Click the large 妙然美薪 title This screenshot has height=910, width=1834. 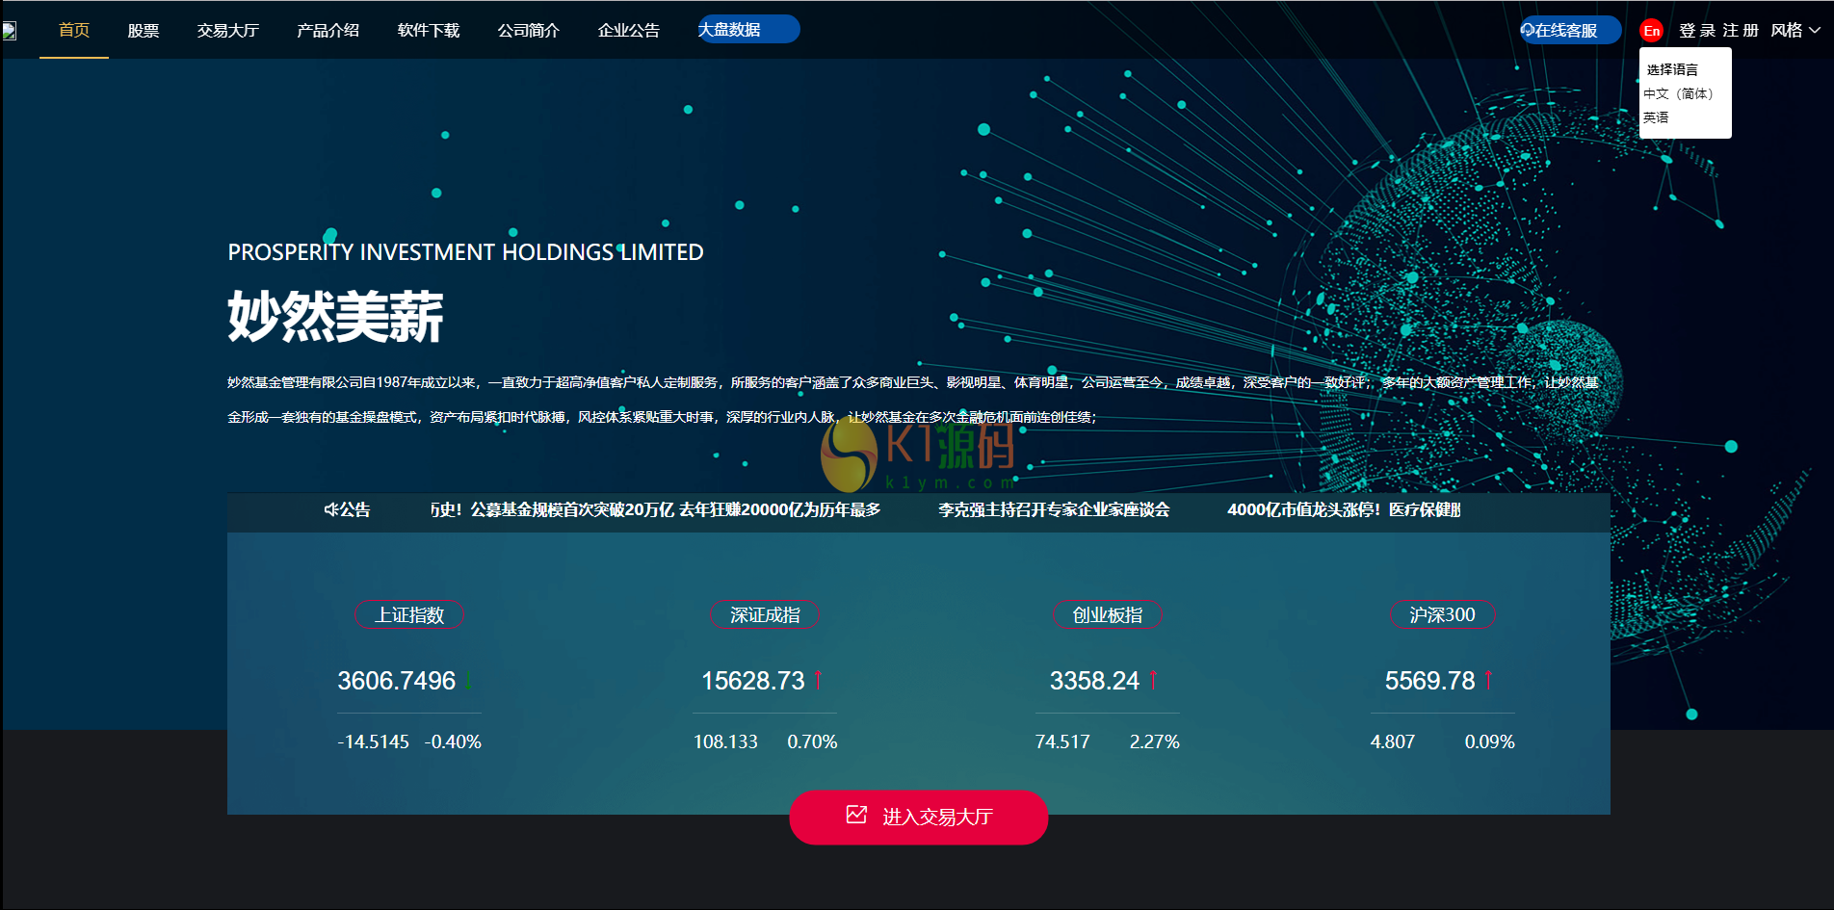click(x=335, y=317)
